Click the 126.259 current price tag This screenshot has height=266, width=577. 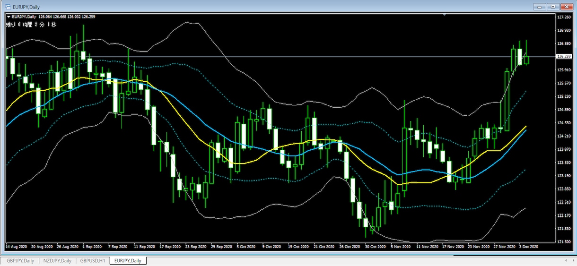click(563, 56)
